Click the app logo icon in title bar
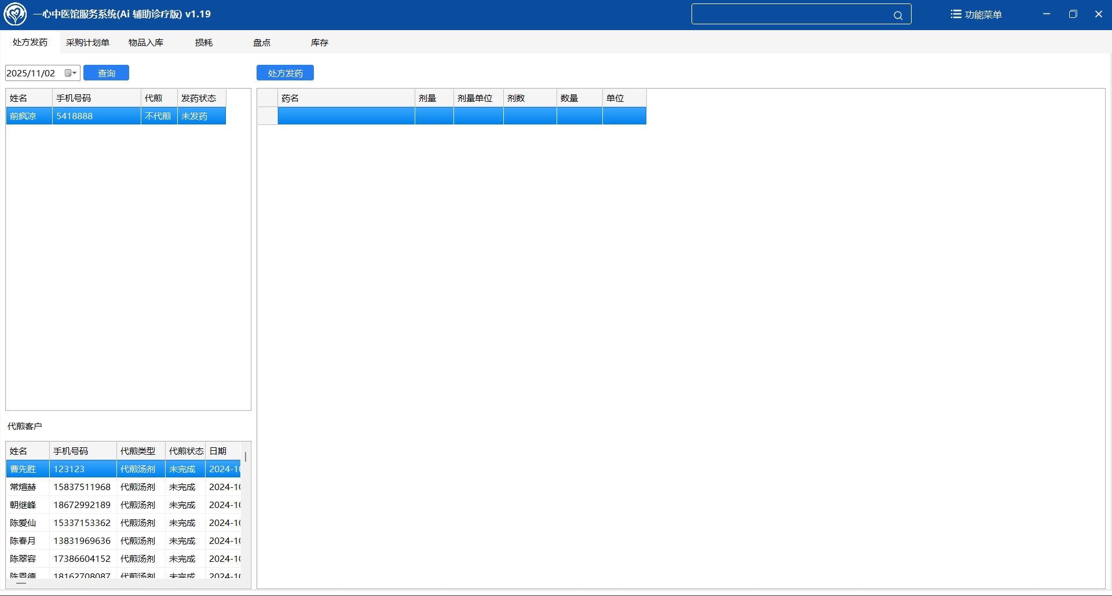This screenshot has width=1112, height=596. [x=15, y=14]
